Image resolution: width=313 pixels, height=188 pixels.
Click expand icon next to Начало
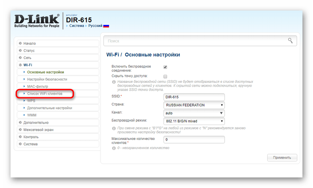(20, 43)
